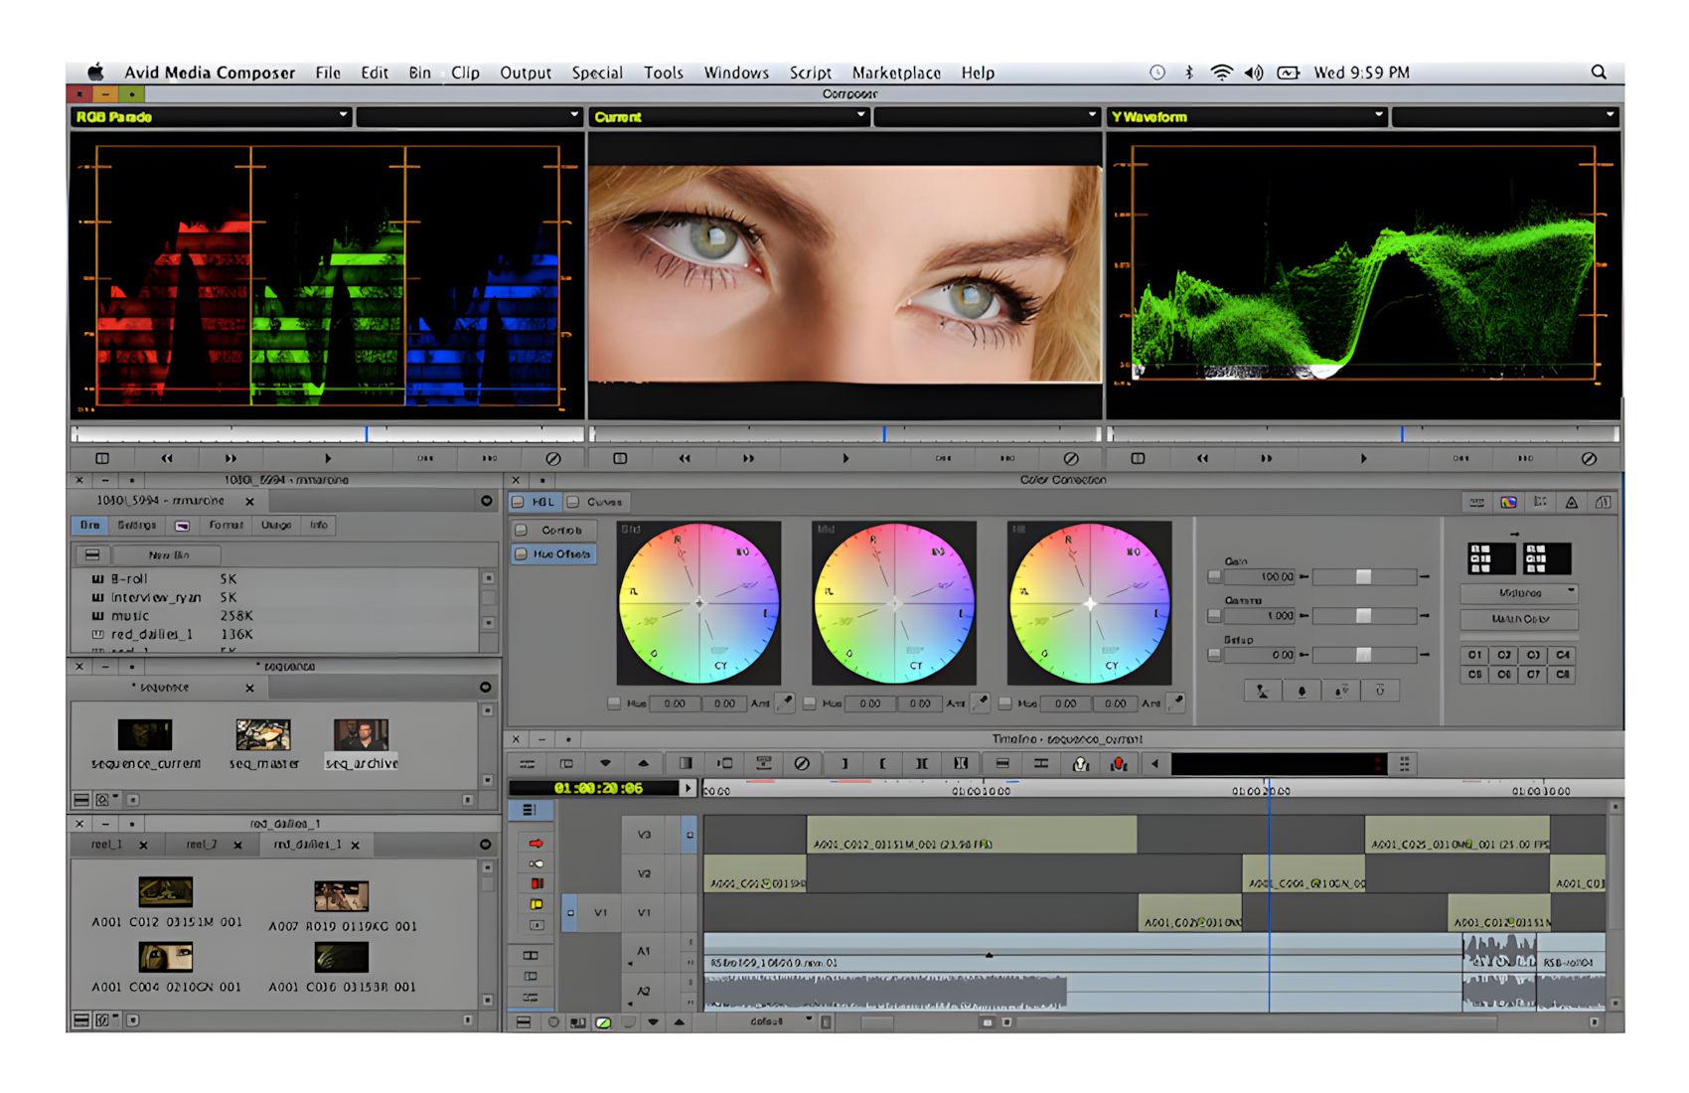Open the Midtones match type dropdown
This screenshot has width=1689, height=1093.
point(1519,593)
